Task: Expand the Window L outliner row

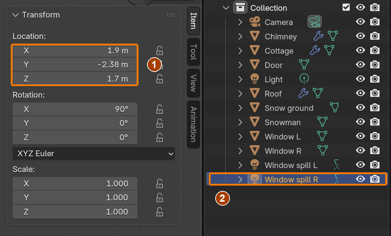Action: pyautogui.click(x=240, y=137)
